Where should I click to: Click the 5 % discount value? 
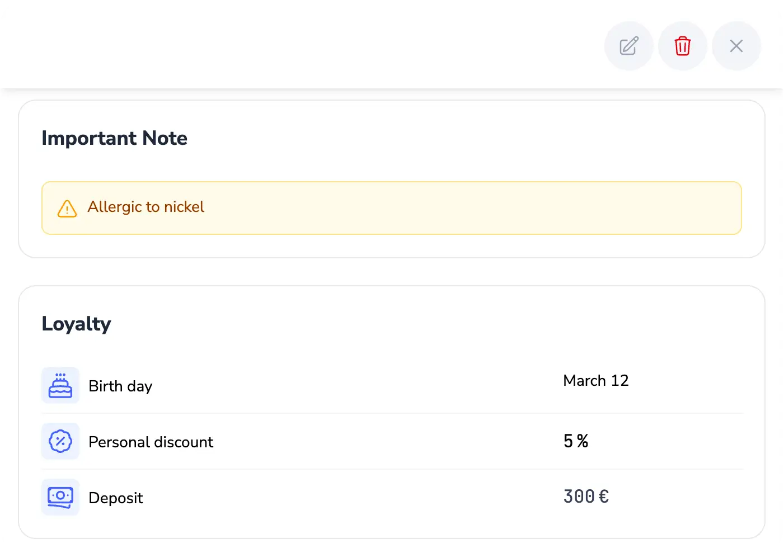click(575, 441)
